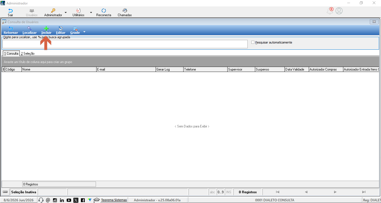This screenshot has height=203, width=381.
Task: Expand the Grade dropdown arrow
Action: (x=84, y=32)
